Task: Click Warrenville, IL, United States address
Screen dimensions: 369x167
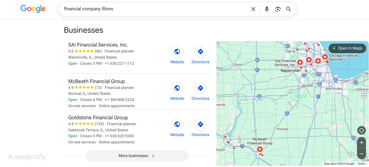Action: point(93,57)
